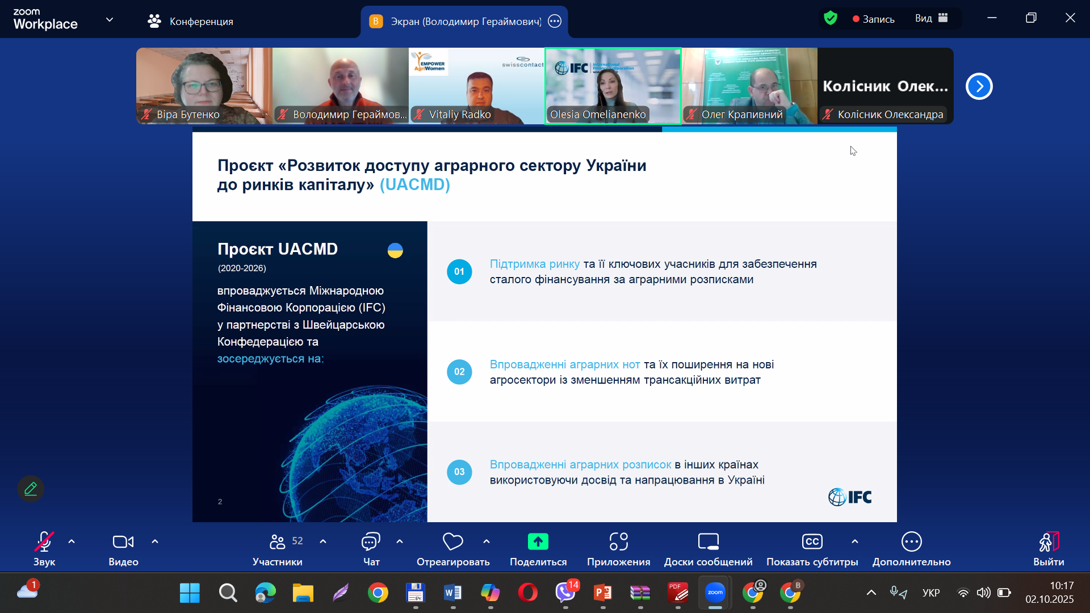Image resolution: width=1090 pixels, height=613 pixels.
Task: Open the Zoom Workplace dropdown chevron
Action: pyautogui.click(x=110, y=20)
